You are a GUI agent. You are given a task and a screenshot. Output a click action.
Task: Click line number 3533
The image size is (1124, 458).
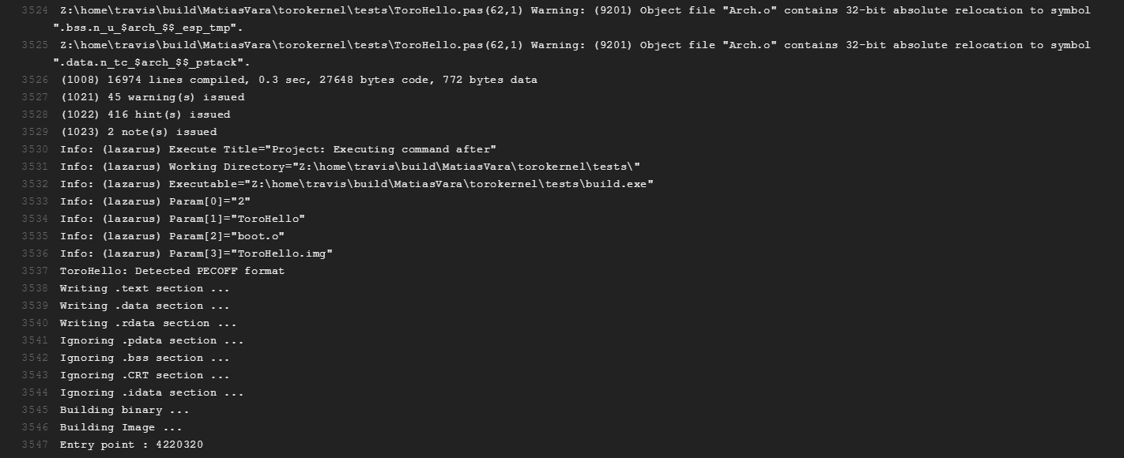tap(34, 201)
